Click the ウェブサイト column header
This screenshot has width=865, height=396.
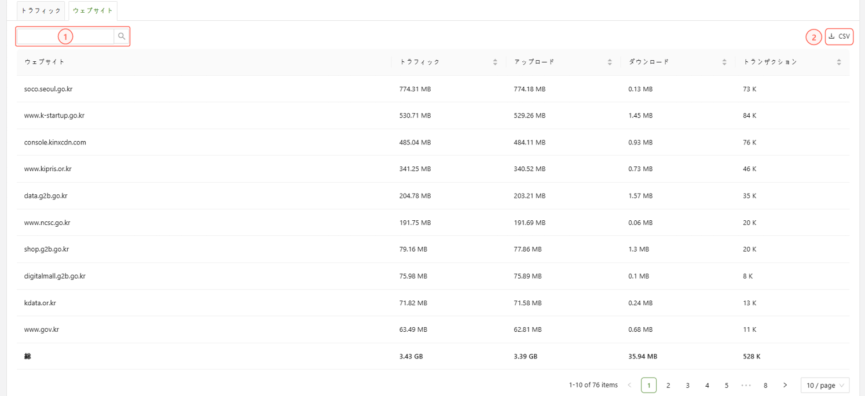45,62
